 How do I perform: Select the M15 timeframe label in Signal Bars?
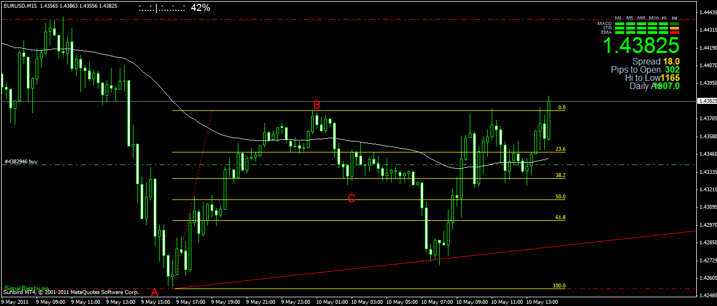642,18
